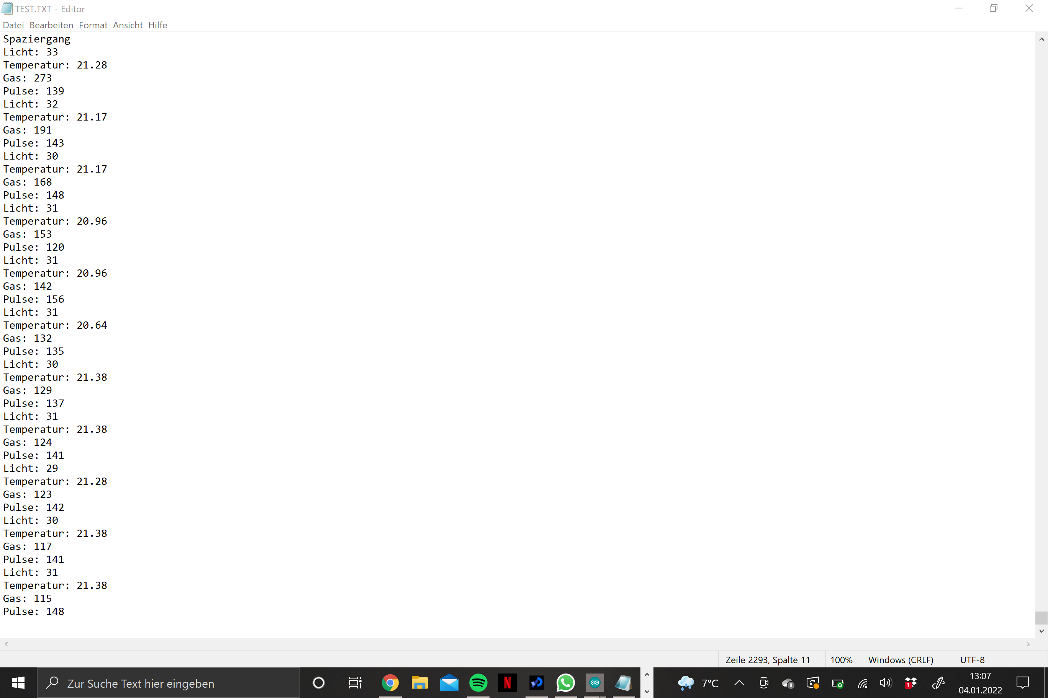Click the taskbar icons down arrow
This screenshot has width=1048, height=698.
647,691
